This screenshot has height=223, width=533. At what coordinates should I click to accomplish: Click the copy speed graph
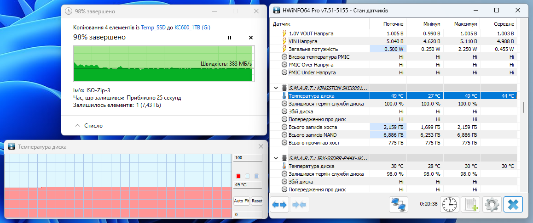(163, 64)
